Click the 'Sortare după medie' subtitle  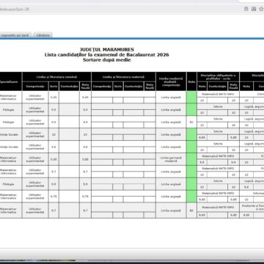coord(107,60)
